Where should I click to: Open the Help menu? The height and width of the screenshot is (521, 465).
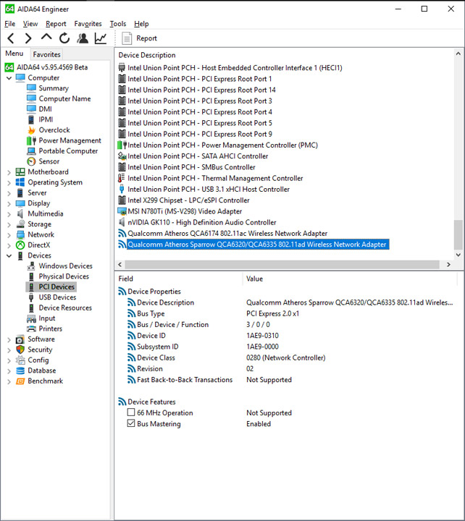141,24
